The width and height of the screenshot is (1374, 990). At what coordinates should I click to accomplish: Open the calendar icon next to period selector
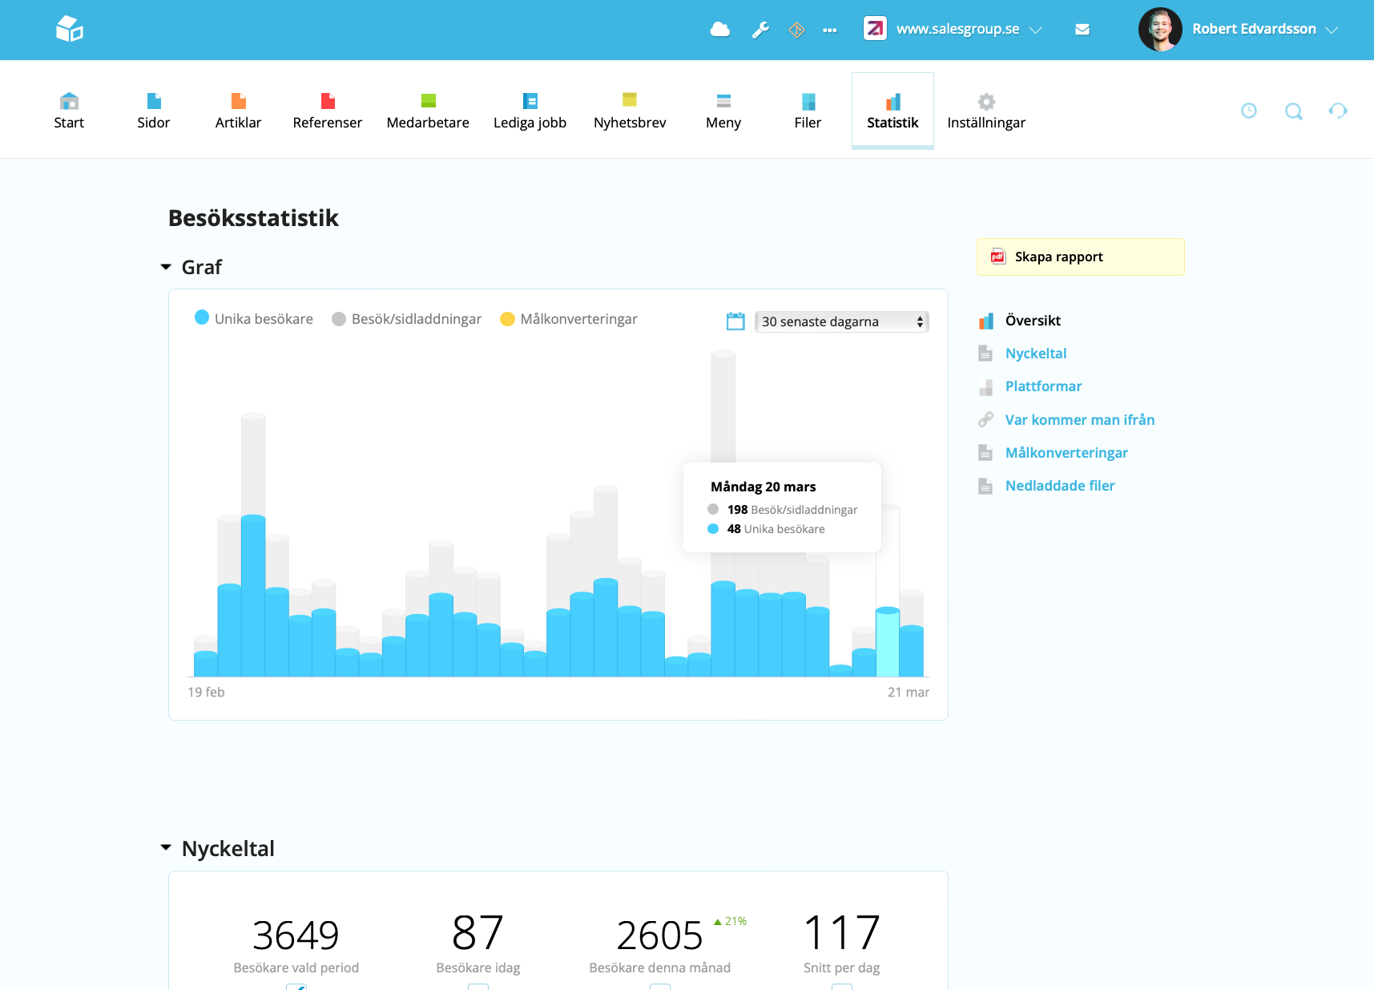click(x=735, y=320)
